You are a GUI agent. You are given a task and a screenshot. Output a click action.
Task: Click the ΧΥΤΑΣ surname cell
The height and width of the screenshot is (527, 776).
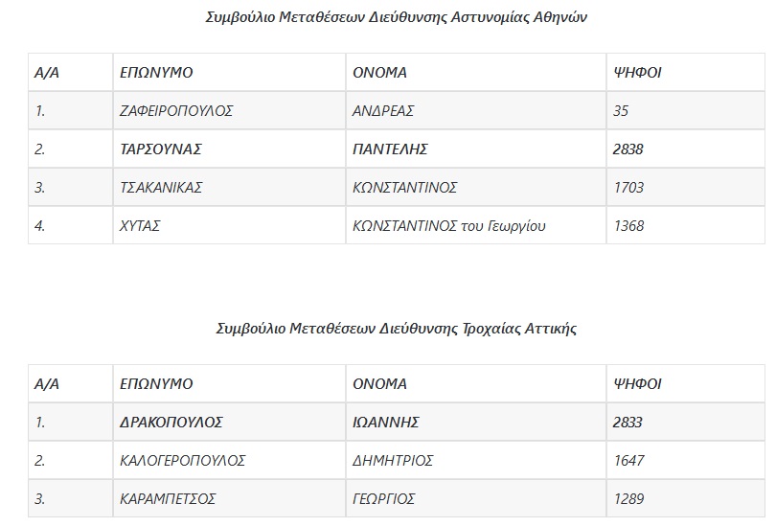pyautogui.click(x=140, y=226)
